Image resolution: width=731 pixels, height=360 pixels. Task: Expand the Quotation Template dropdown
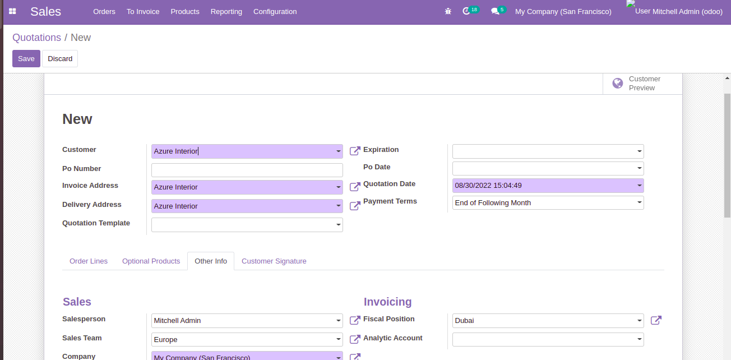[338, 224]
